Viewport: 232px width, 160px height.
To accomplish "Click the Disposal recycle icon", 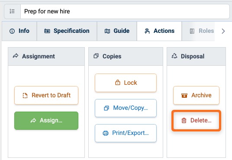I will tap(174, 56).
